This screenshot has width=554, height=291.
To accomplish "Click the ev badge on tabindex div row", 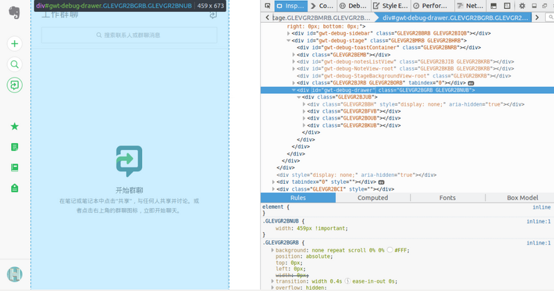I will click(382, 182).
